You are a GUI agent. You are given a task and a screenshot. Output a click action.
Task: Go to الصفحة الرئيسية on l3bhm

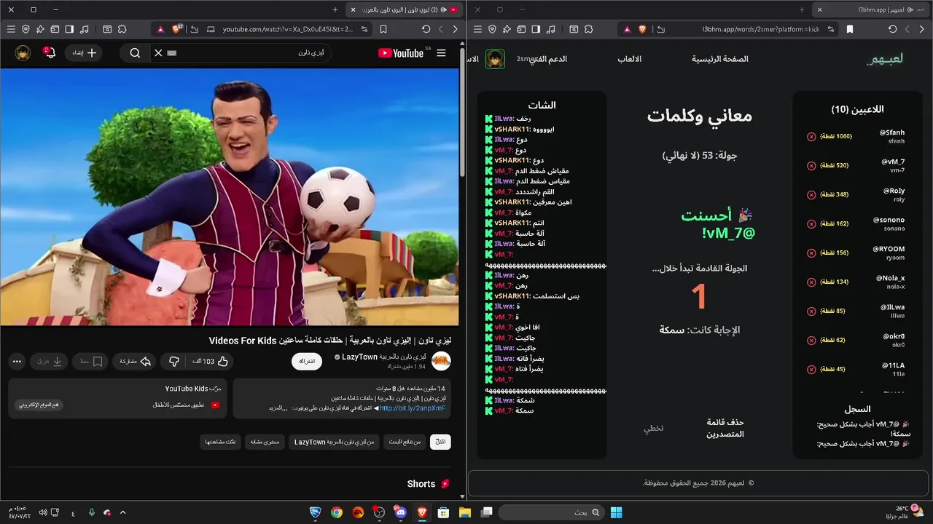[x=720, y=59]
